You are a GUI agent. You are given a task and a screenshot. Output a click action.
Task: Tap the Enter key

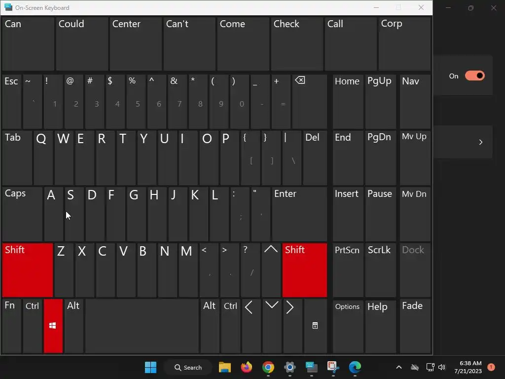click(x=299, y=214)
